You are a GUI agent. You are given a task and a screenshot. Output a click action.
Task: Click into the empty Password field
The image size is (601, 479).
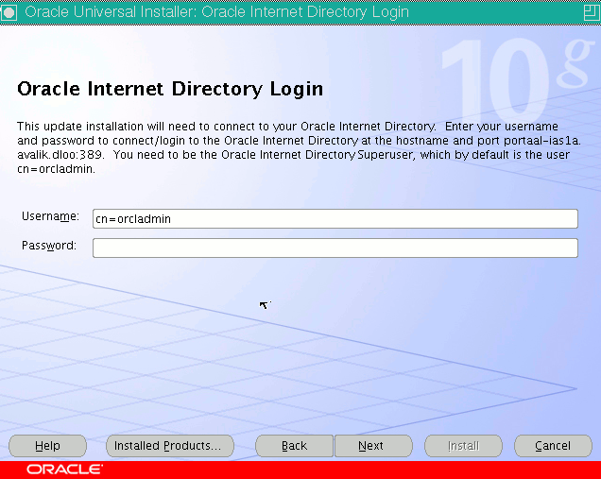click(335, 248)
